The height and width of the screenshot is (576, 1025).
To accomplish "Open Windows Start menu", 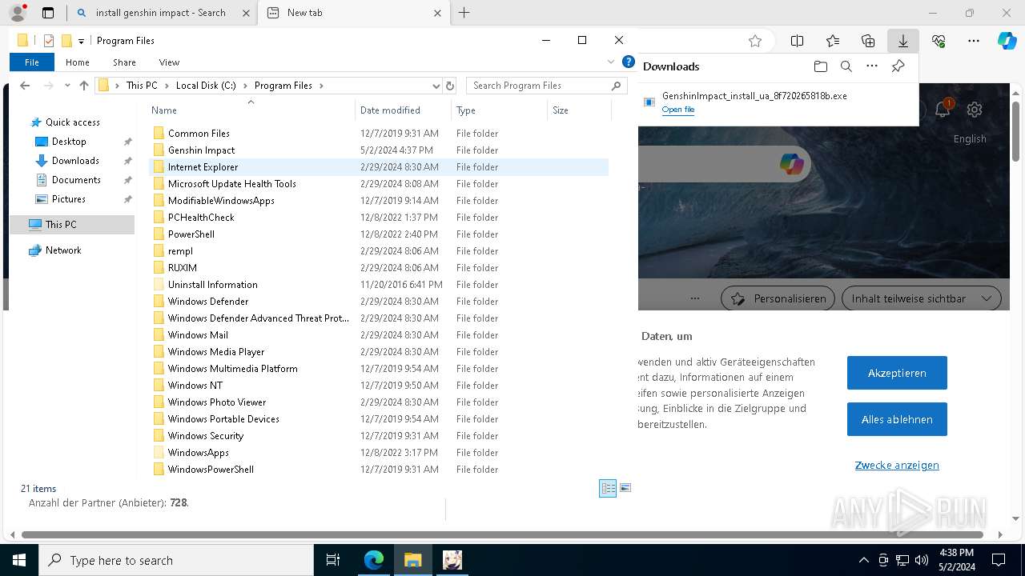I will click(x=19, y=560).
